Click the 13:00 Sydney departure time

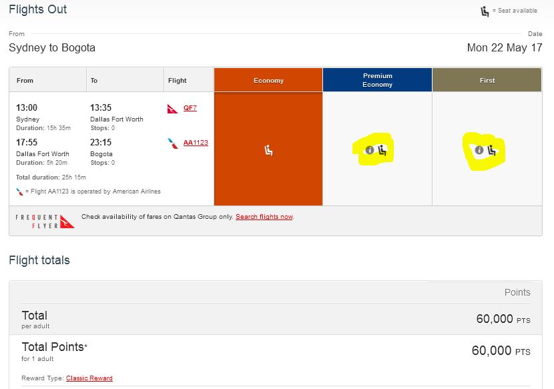pyautogui.click(x=27, y=107)
